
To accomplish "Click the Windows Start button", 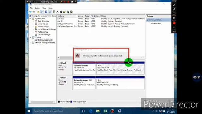I will pos(29,111).
